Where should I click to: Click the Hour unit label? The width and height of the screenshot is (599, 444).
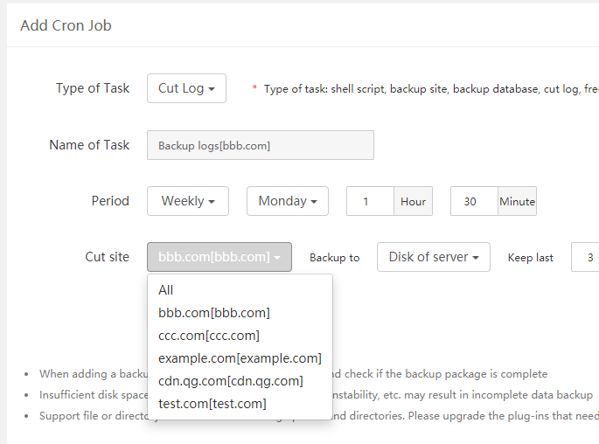tap(413, 201)
